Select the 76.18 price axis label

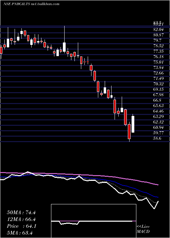(x=158, y=57)
